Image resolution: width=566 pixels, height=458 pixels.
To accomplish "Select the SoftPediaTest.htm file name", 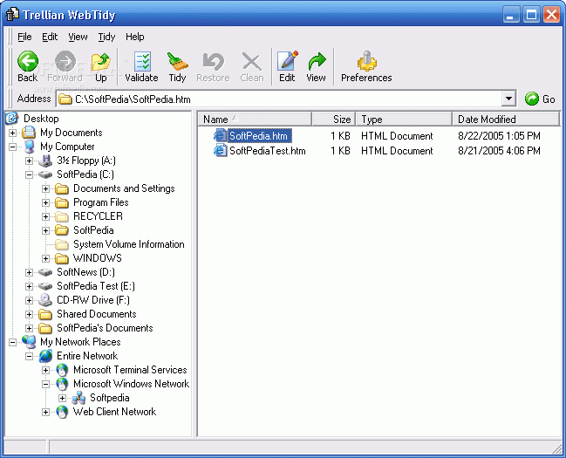I will pos(268,151).
